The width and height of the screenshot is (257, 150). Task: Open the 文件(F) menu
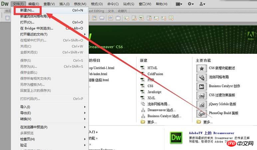pos(18,4)
